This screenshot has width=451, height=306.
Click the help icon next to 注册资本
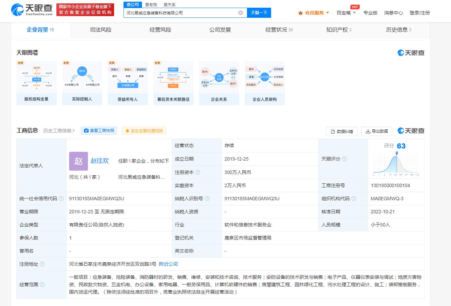click(198, 172)
